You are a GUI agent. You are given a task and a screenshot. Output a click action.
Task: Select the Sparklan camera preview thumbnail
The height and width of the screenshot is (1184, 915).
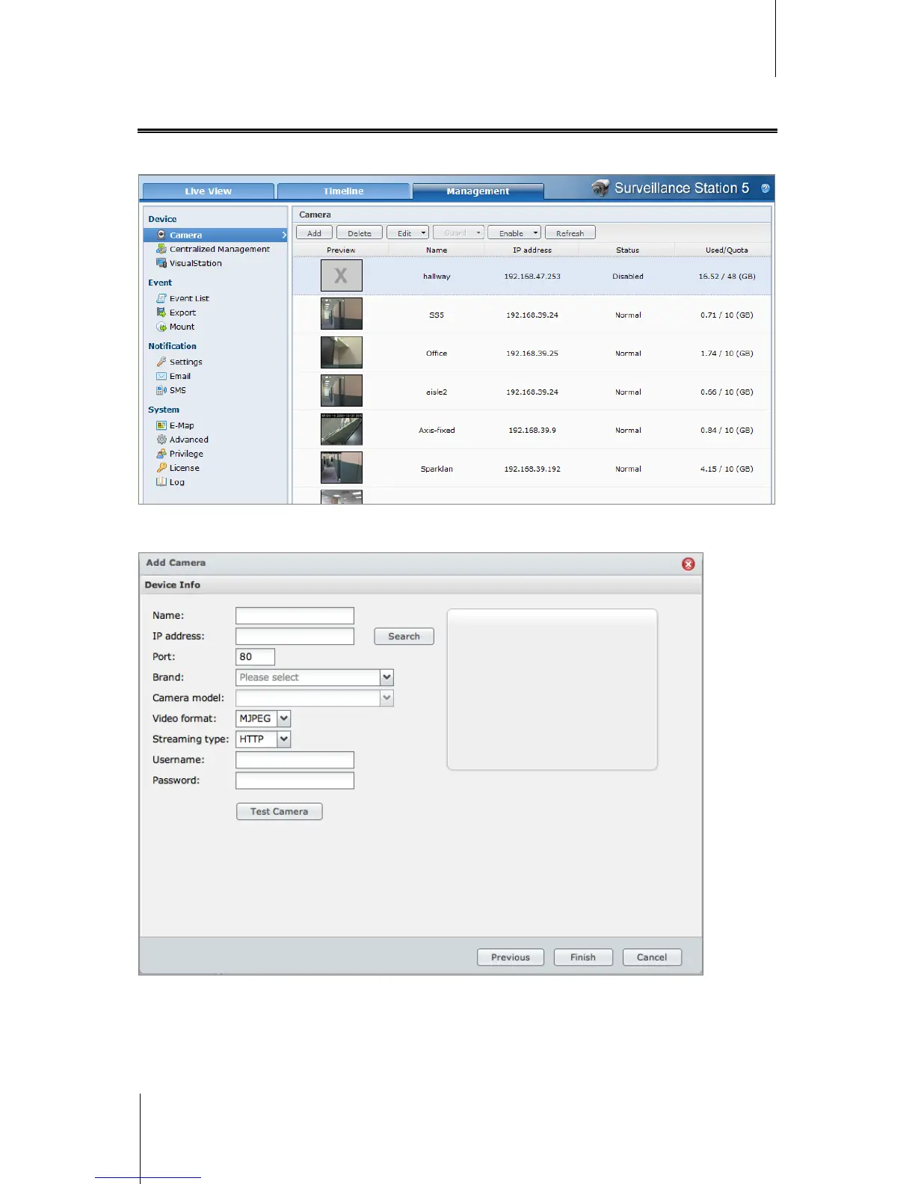pos(342,468)
